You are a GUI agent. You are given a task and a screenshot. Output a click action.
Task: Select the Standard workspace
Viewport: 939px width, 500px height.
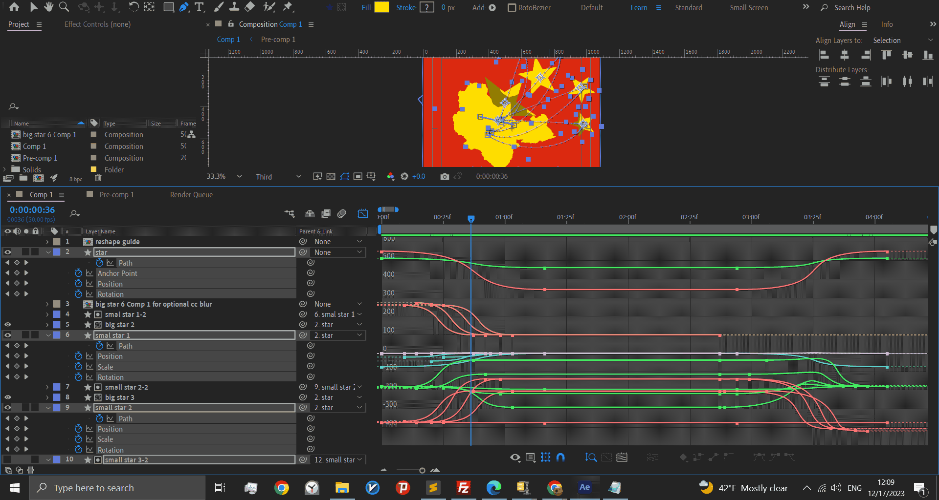(688, 8)
